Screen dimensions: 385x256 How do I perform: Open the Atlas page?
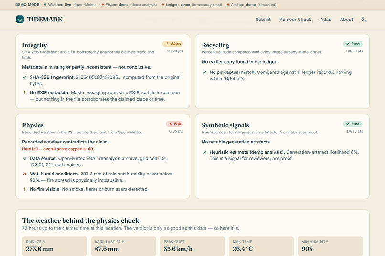pyautogui.click(x=325, y=20)
